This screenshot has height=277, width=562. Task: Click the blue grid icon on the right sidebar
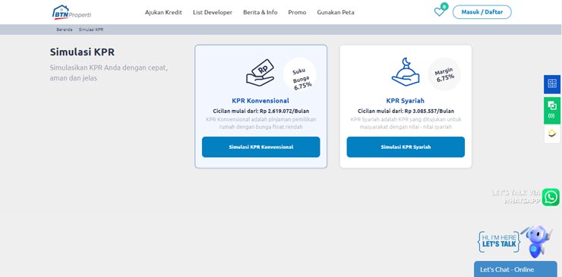tap(552, 84)
